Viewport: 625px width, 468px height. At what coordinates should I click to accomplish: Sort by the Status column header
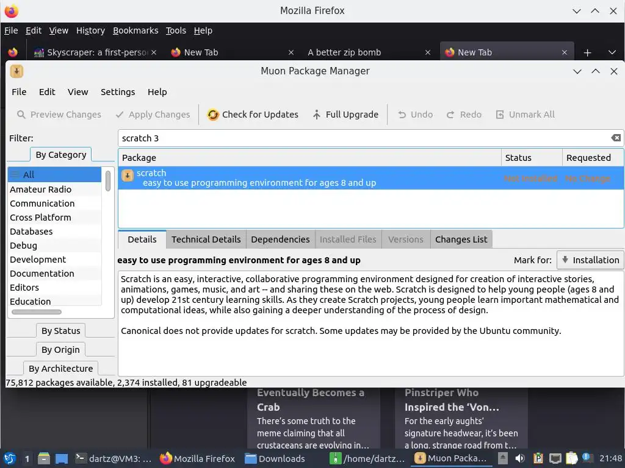(x=532, y=158)
